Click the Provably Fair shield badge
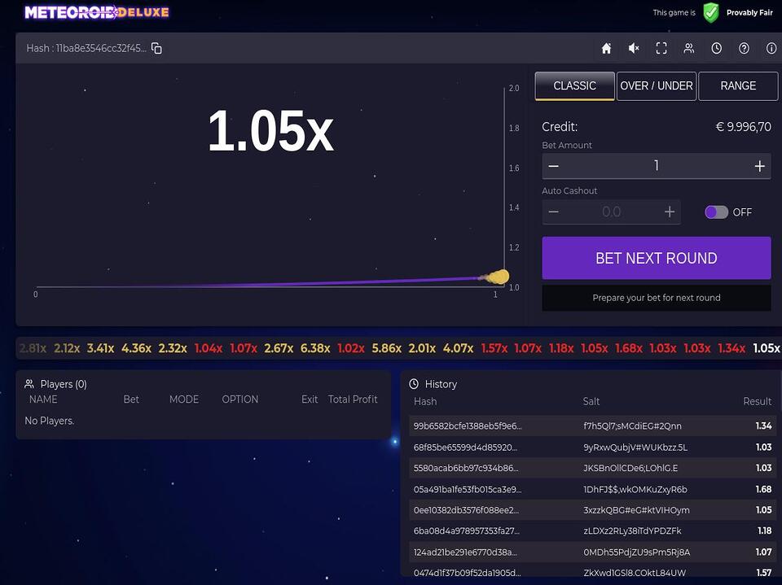Image resolution: width=782 pixels, height=585 pixels. [x=711, y=12]
